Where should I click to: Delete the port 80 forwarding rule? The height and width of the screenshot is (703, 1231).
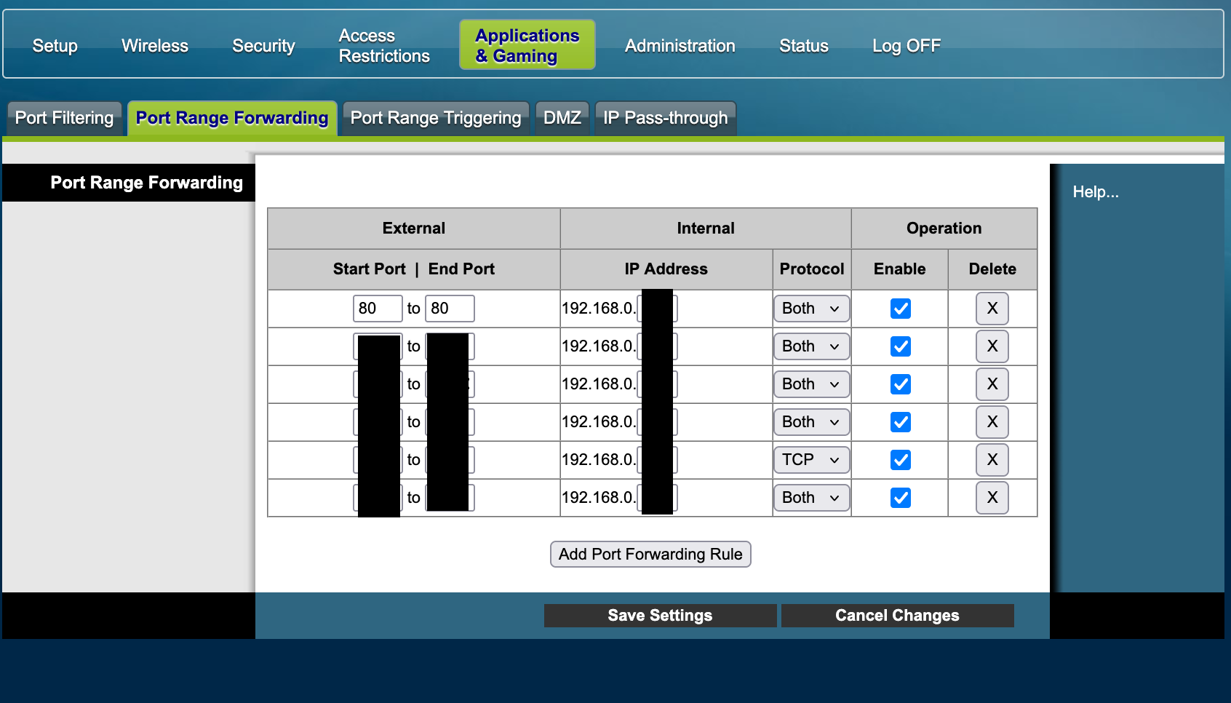[992, 309]
